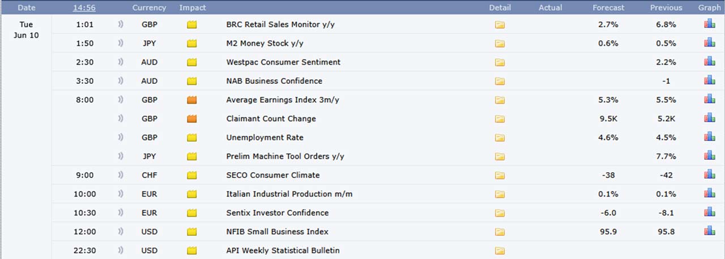The width and height of the screenshot is (725, 259).
Task: Click orange impact icon for Average Earnings Index
Action: [x=191, y=100]
